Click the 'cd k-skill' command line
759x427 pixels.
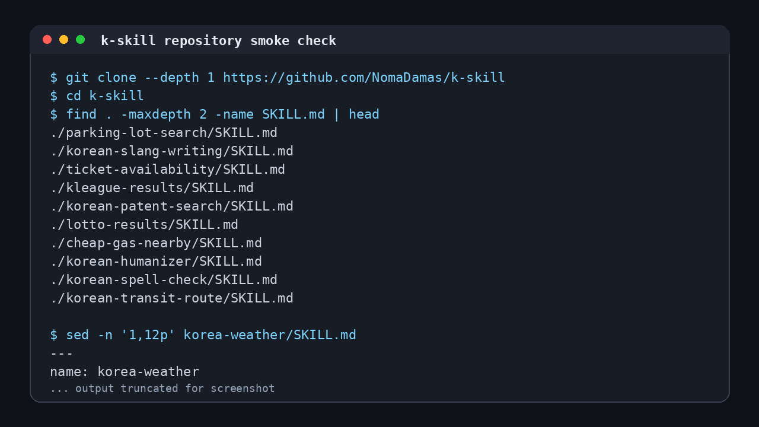[97, 96]
